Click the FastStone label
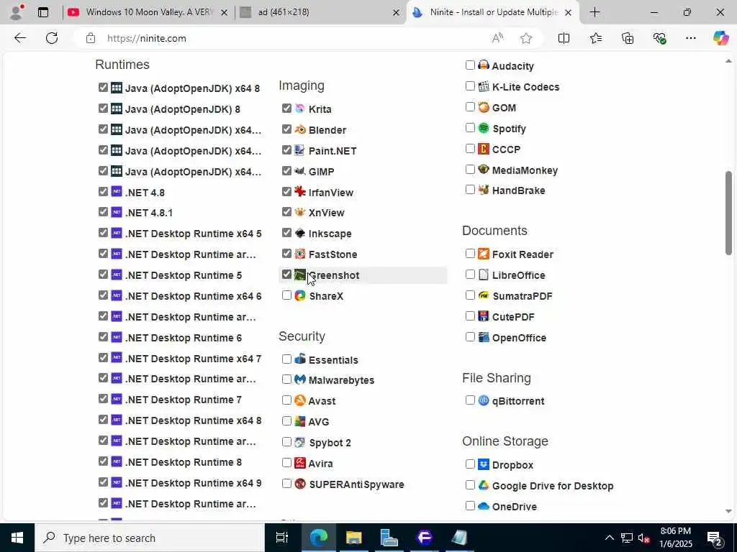Screen dimensions: 737x552 (333, 254)
